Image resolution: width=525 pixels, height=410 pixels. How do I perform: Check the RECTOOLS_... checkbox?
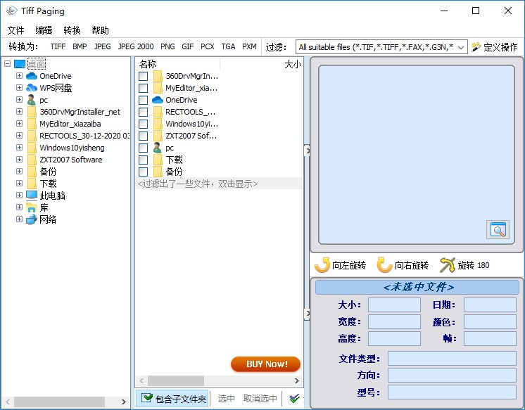coord(144,112)
